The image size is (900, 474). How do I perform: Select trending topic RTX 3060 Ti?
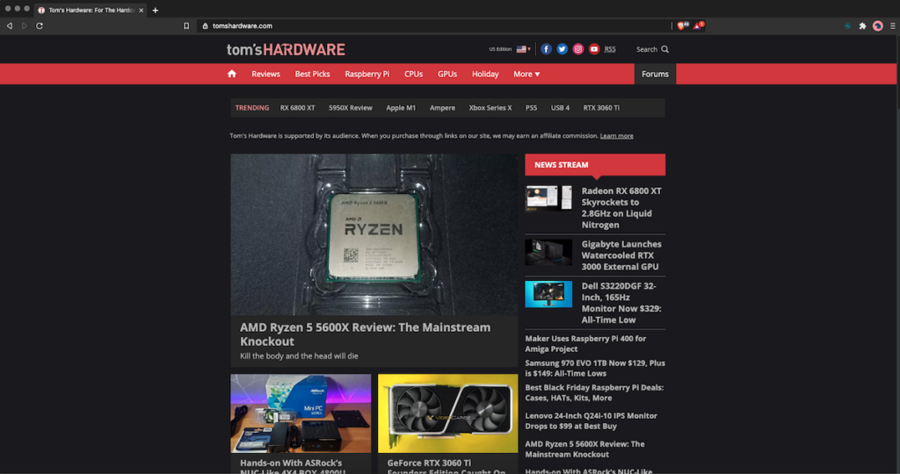(x=601, y=108)
